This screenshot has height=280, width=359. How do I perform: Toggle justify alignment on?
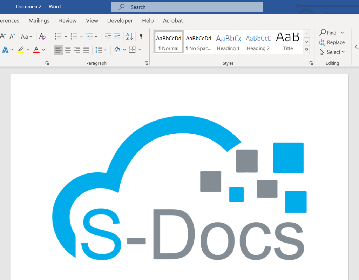[86, 49]
